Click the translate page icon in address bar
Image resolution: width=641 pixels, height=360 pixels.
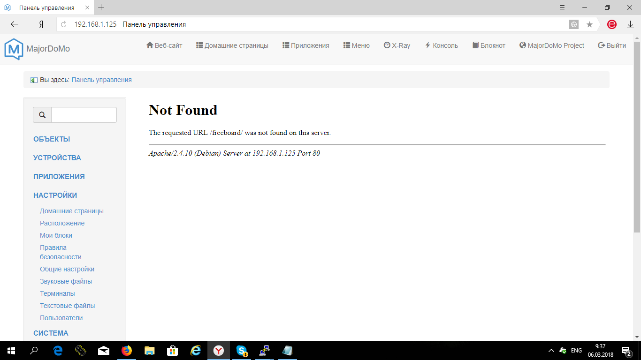click(574, 24)
